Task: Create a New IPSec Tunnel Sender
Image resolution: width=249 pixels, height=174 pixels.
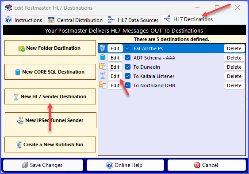Action: (x=50, y=120)
